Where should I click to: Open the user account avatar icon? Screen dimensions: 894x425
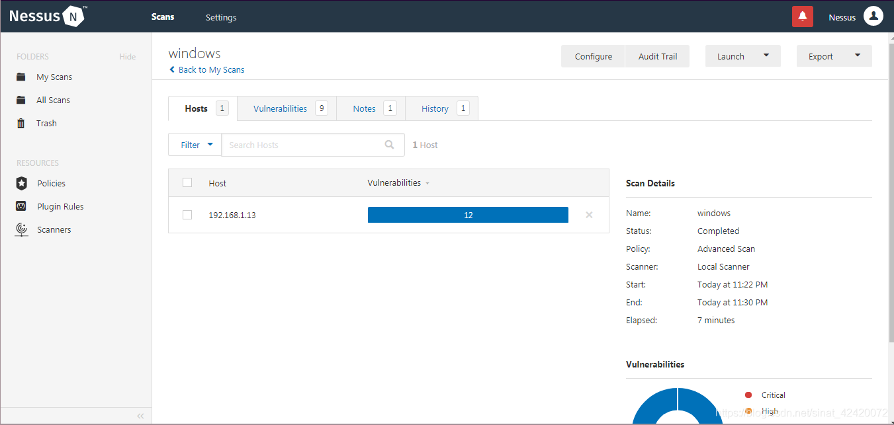[x=873, y=17]
